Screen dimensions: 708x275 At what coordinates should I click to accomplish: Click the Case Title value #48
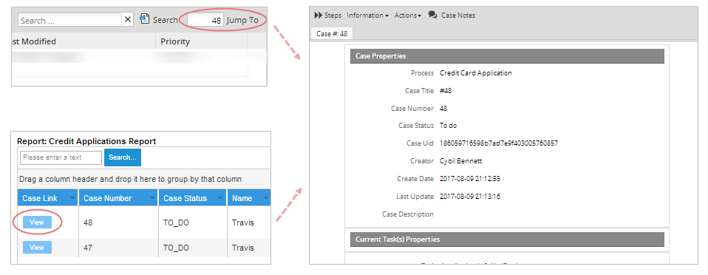(x=446, y=91)
